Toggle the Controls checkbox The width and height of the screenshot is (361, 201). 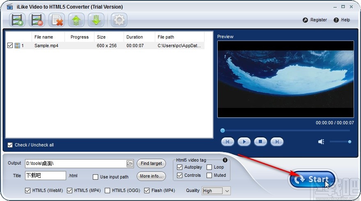coord(179,175)
